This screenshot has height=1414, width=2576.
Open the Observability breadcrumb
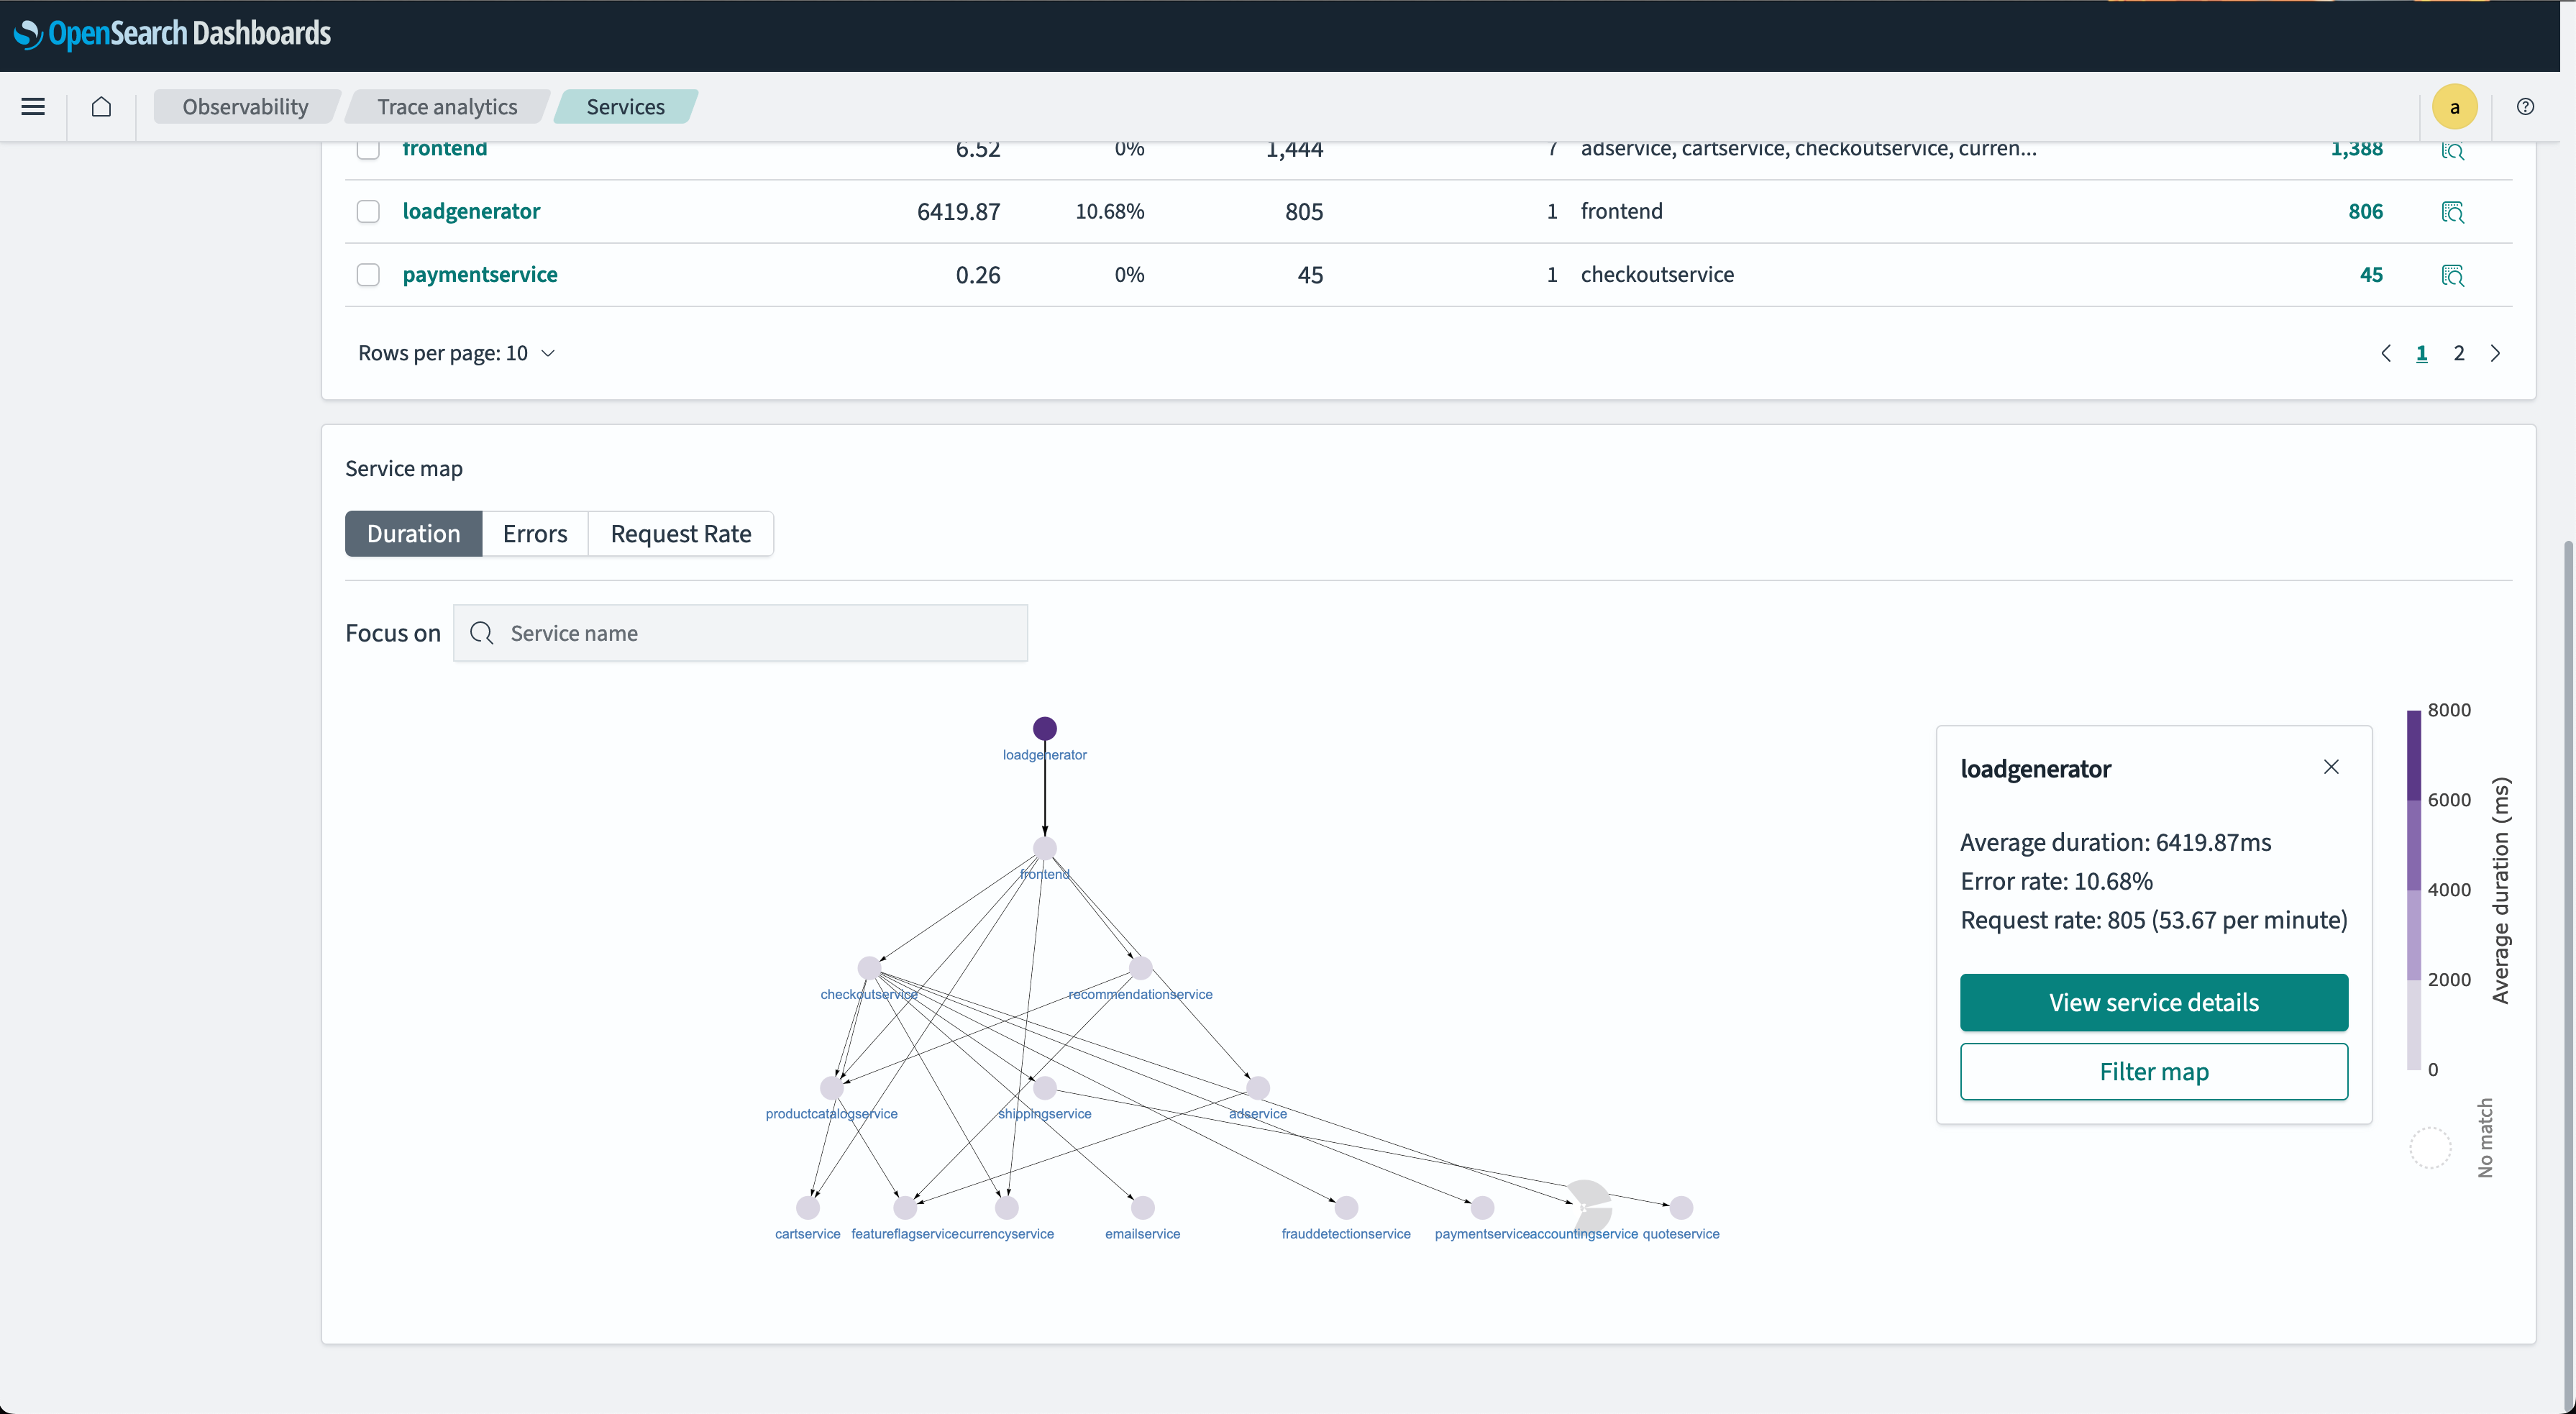click(x=246, y=106)
